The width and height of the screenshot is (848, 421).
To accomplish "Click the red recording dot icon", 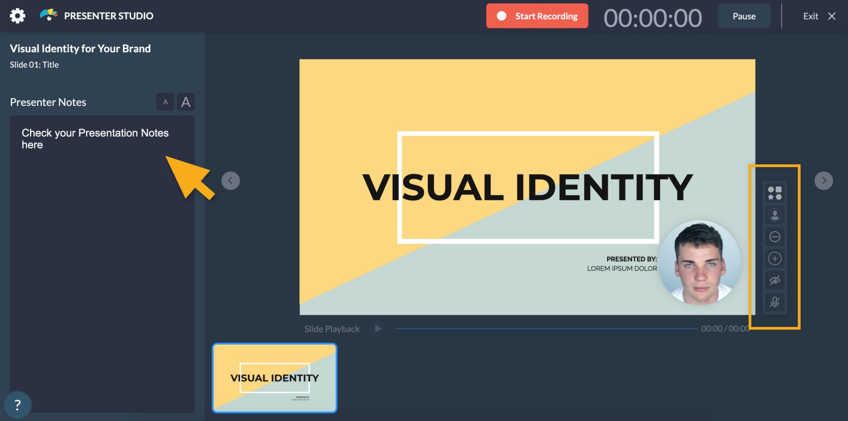I will click(501, 16).
